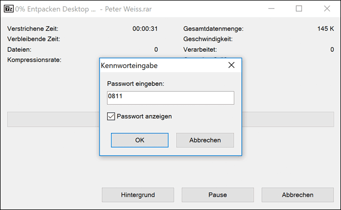Click the Verarbeitet label
The width and height of the screenshot is (341, 210).
click(x=200, y=50)
